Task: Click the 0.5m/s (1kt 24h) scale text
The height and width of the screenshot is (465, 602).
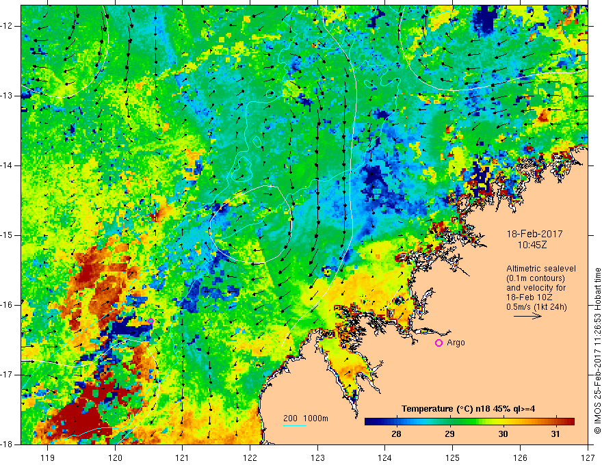Action: 536,307
